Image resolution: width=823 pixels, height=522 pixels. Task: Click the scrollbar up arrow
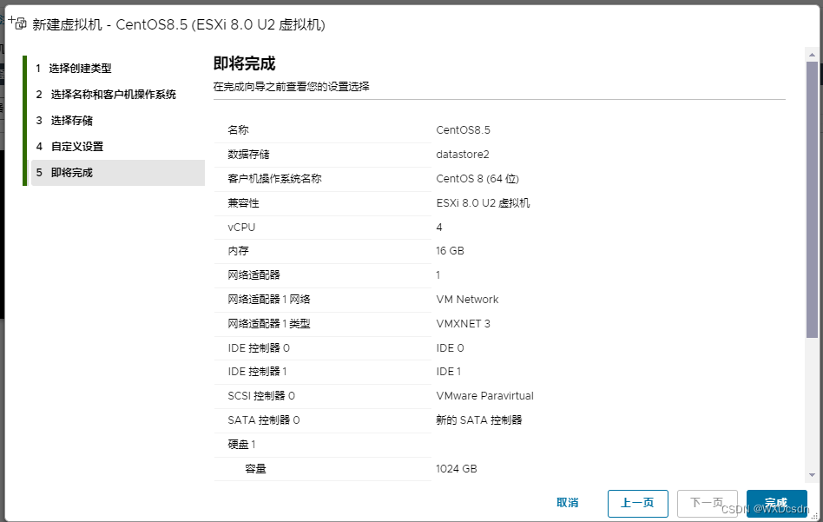click(812, 55)
